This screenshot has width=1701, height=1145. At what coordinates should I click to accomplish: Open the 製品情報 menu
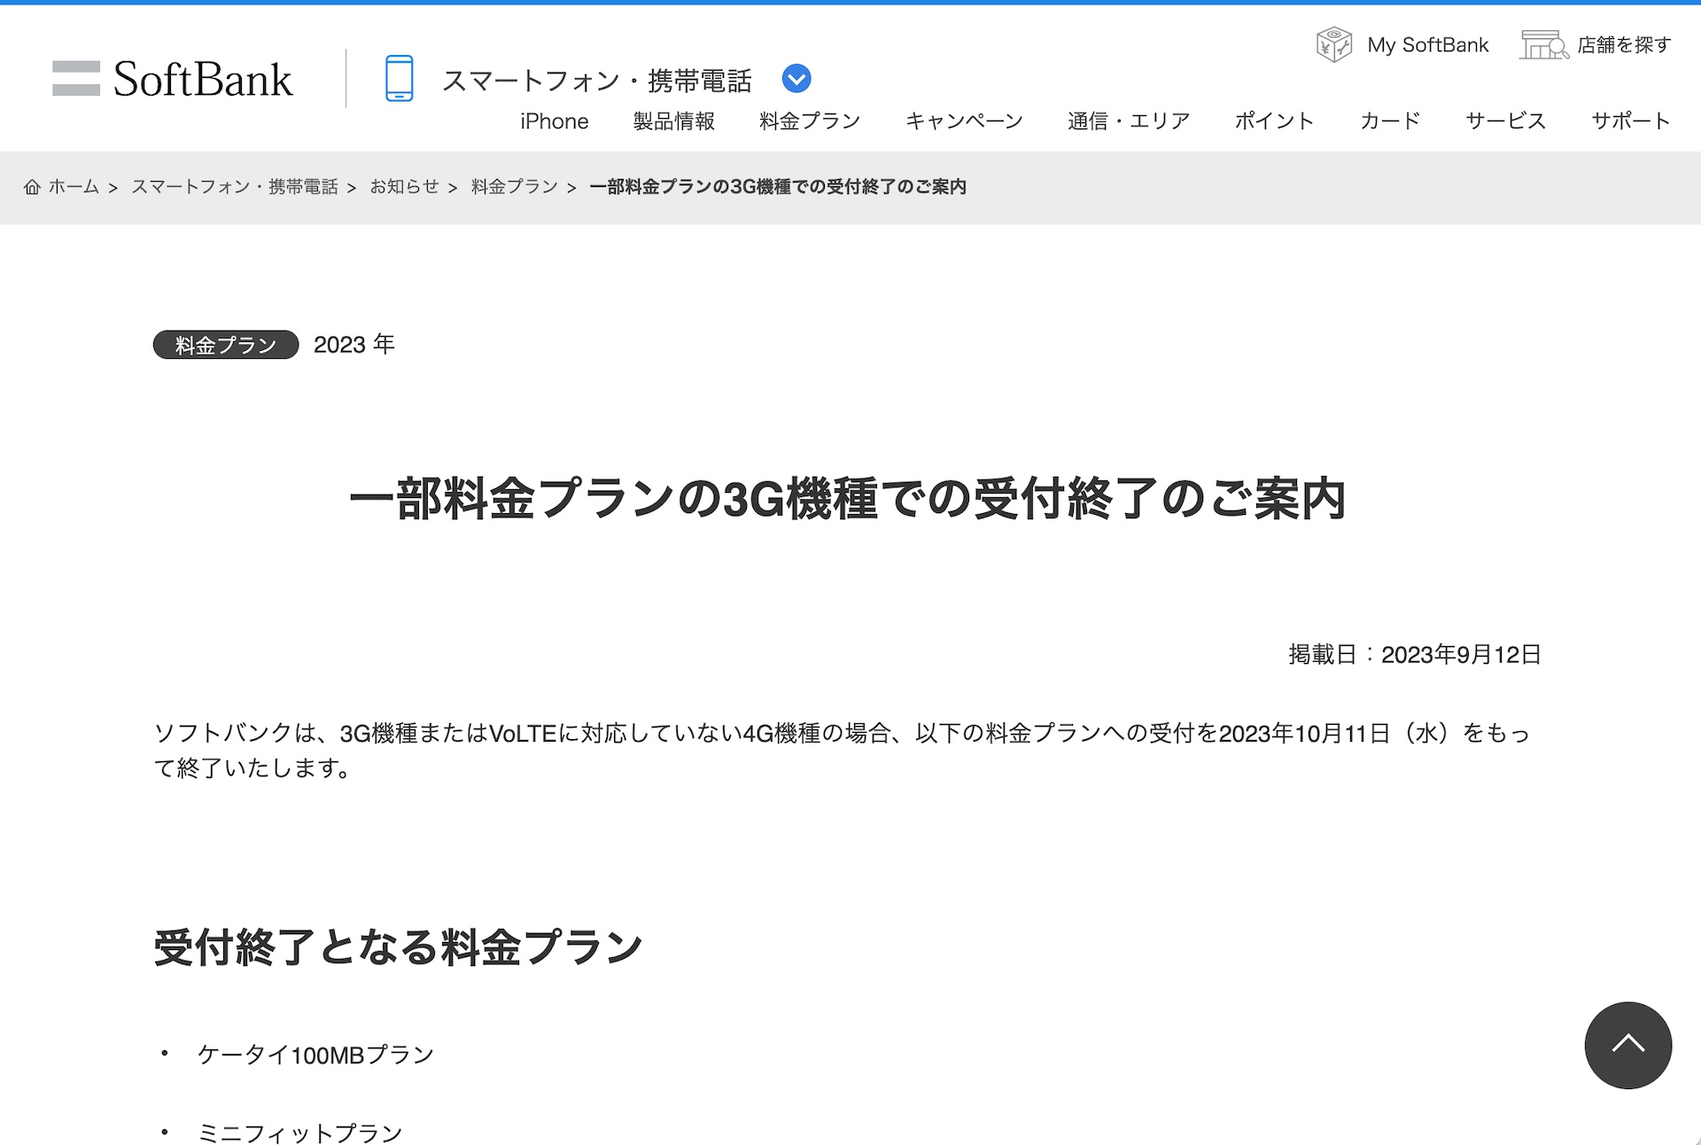coord(673,121)
